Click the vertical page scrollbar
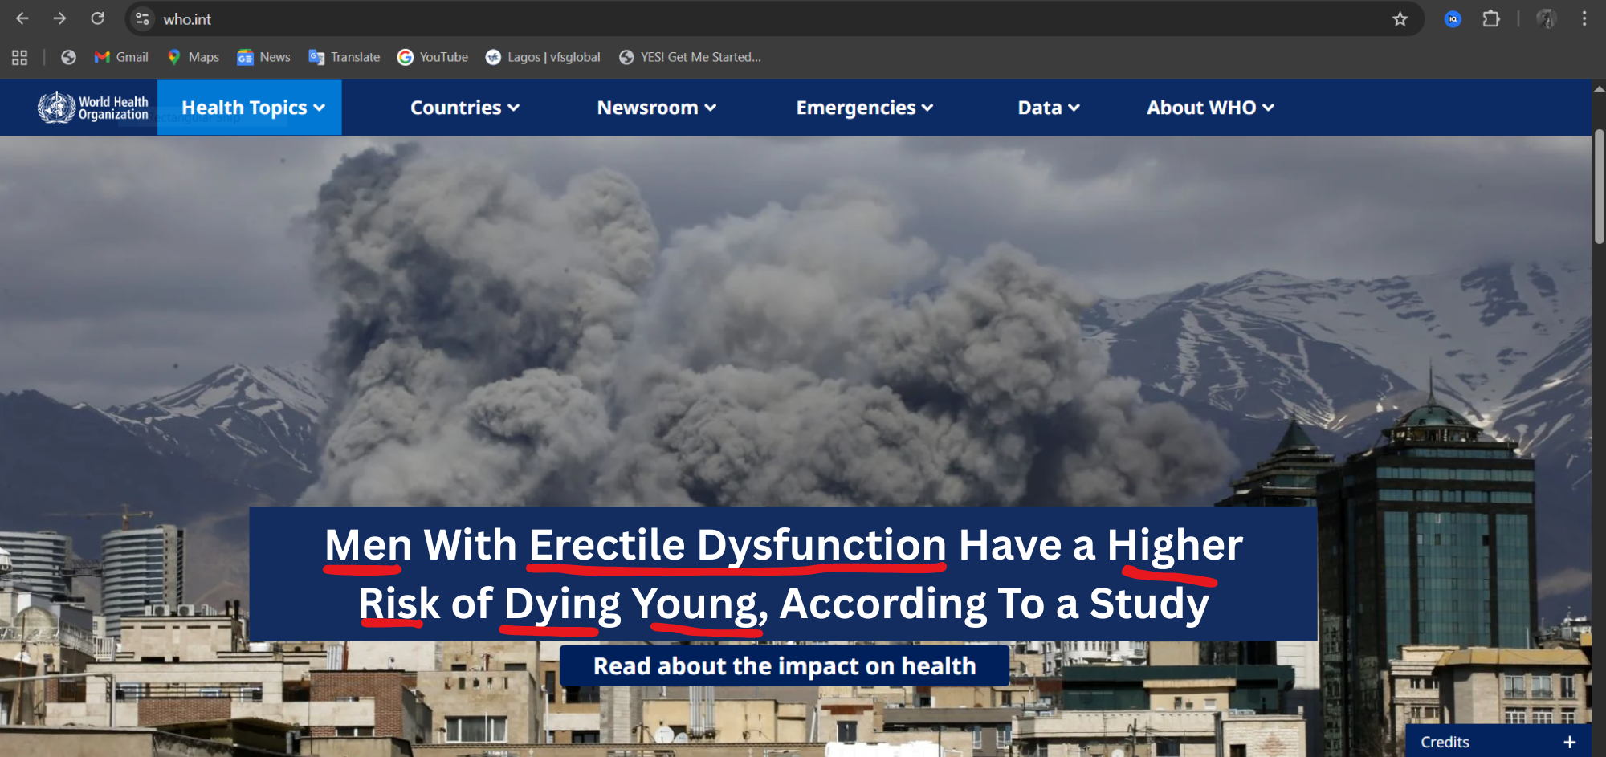 tap(1599, 186)
